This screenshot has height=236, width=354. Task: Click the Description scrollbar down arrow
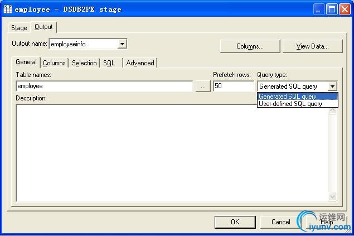pos(333,196)
